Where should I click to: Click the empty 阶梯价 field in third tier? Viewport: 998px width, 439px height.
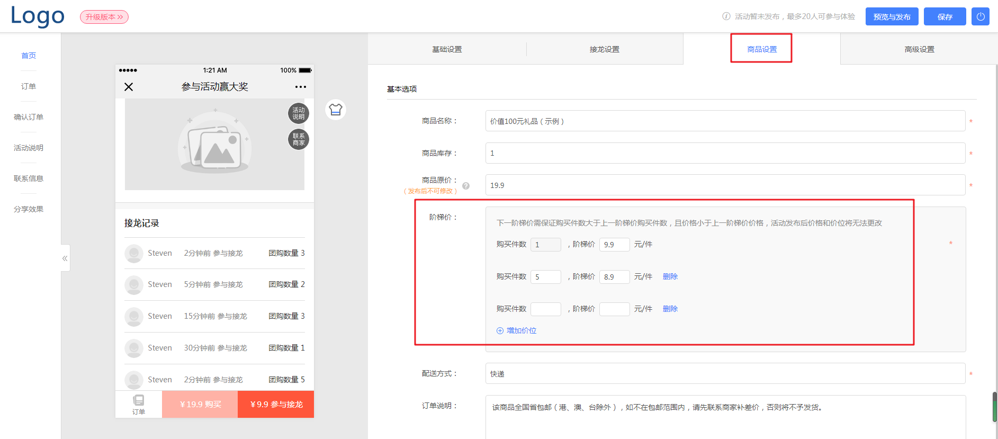click(615, 309)
